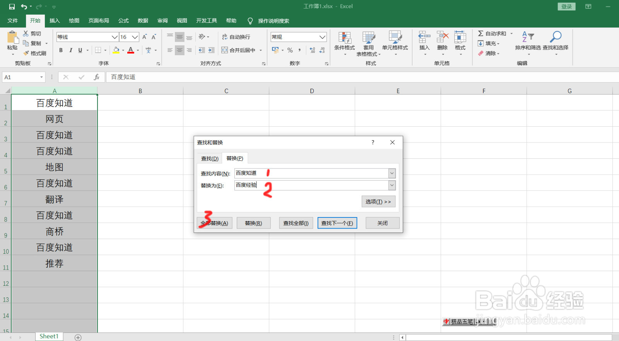Screen dimensions: 619x341
Task: Click Replace All (全部替换) button
Action: (x=214, y=223)
